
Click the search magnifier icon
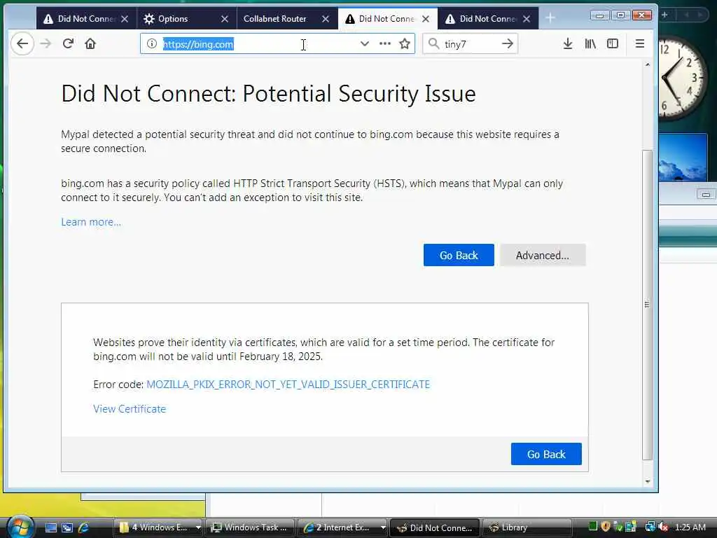433,44
